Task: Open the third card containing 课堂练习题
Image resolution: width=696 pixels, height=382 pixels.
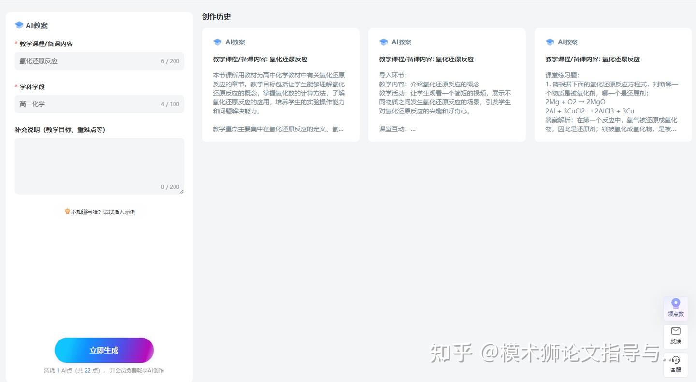Action: 613,85
